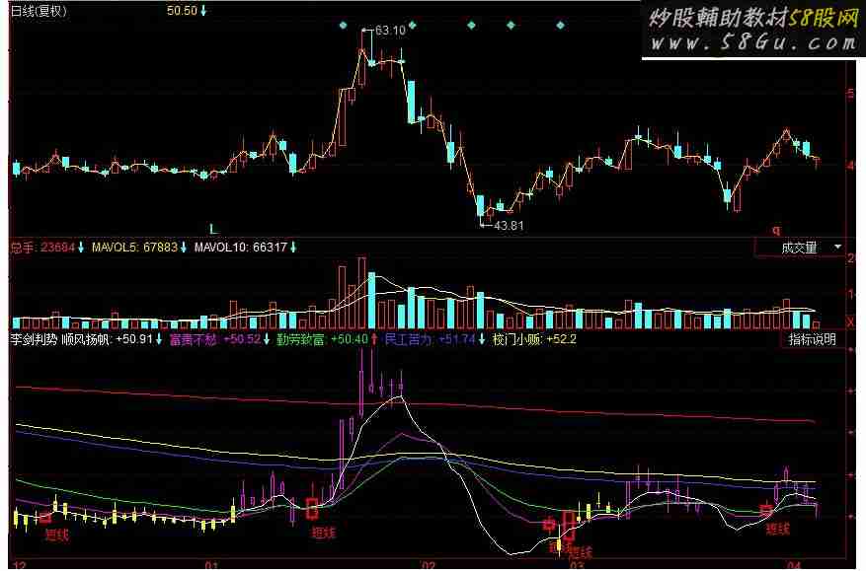Click the down arrow after MAVOL10 66317
866x571 pixels.
tap(292, 248)
